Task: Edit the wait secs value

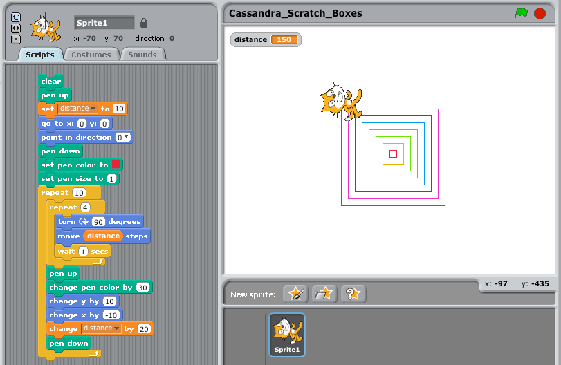Action: pos(83,252)
